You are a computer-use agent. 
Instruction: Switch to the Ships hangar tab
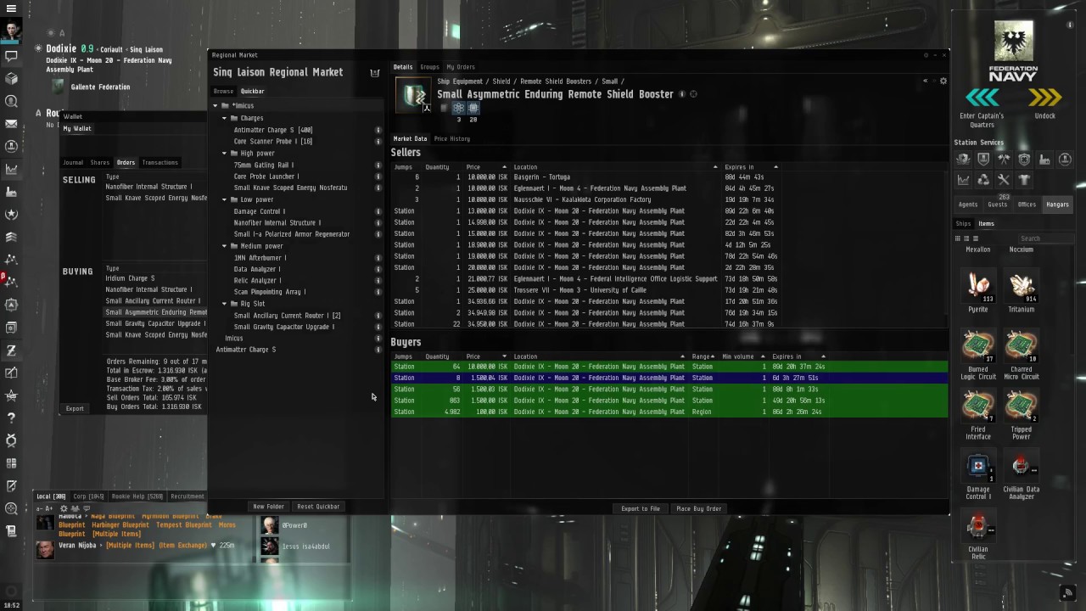[963, 223]
